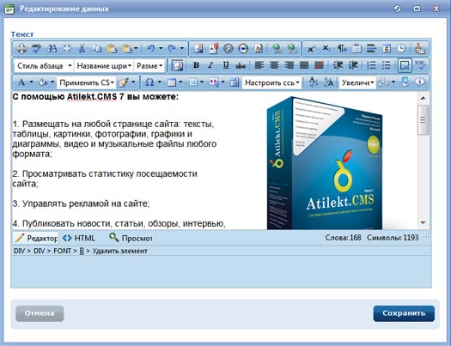The width and height of the screenshot is (451, 346).
Task: Click the Atilekt.CMS box image
Action: point(325,163)
